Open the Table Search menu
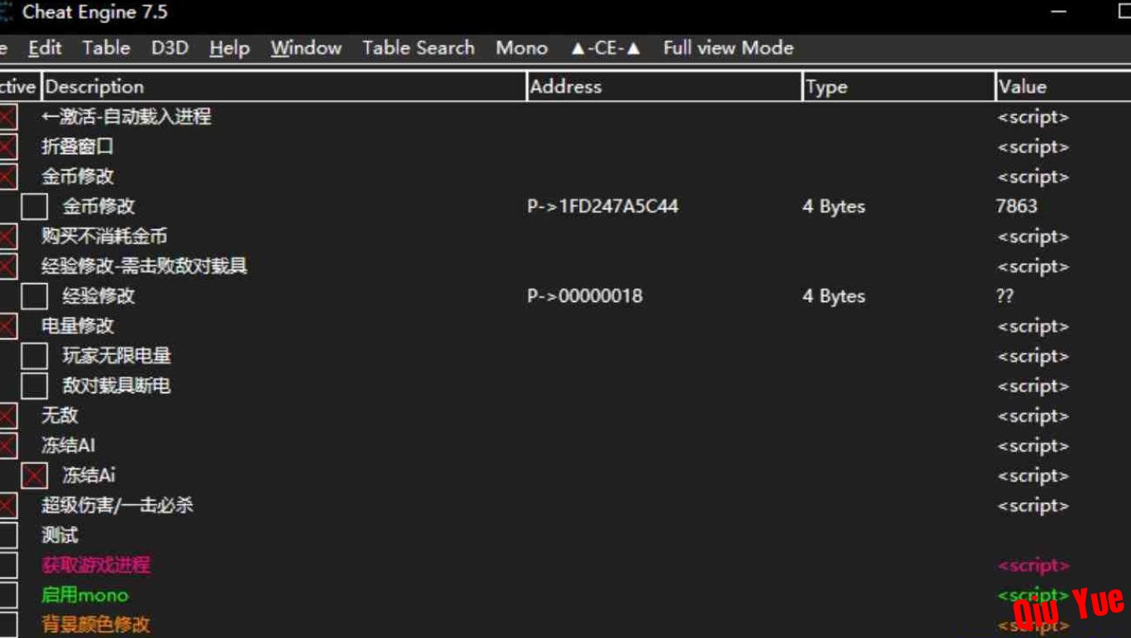This screenshot has height=638, width=1131. pyautogui.click(x=418, y=48)
